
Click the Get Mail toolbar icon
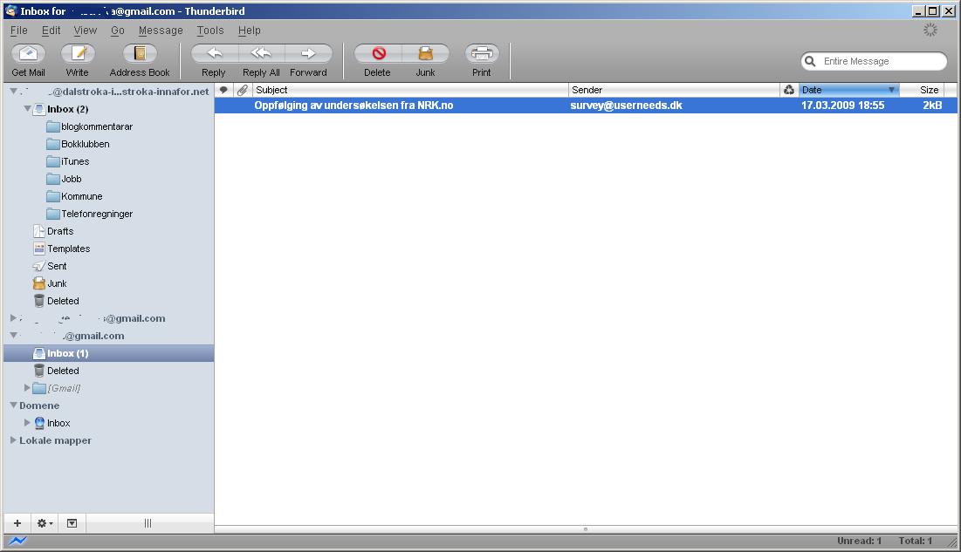[28, 54]
